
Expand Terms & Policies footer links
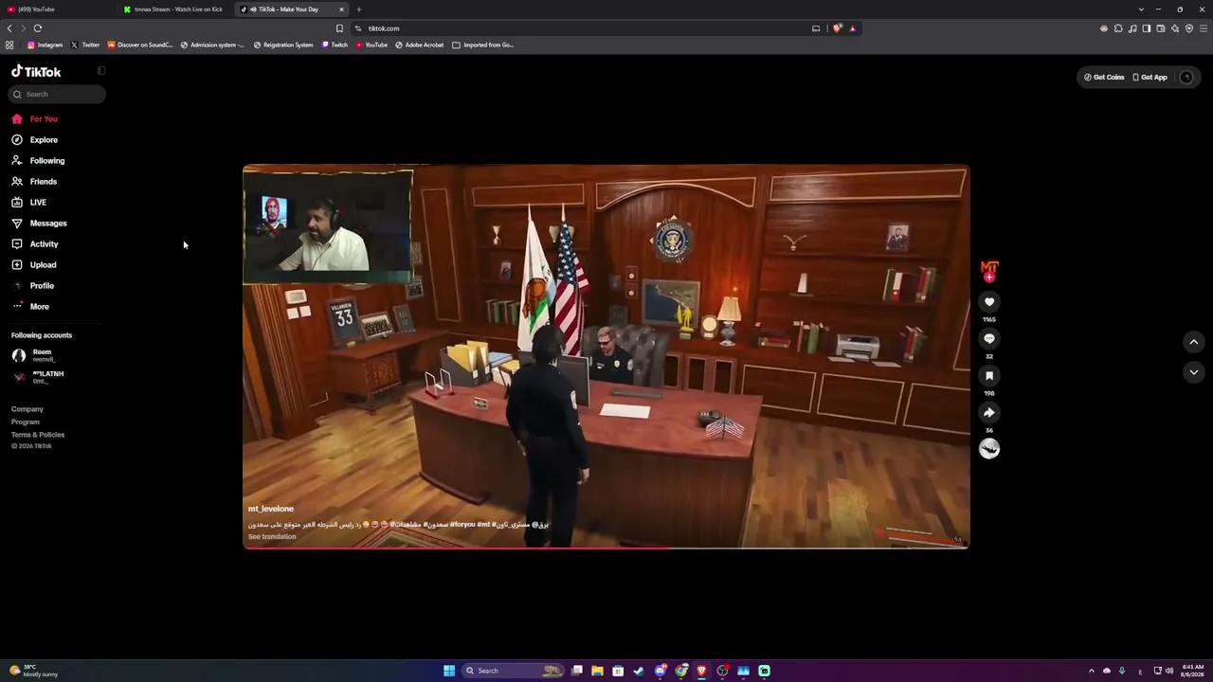click(38, 435)
